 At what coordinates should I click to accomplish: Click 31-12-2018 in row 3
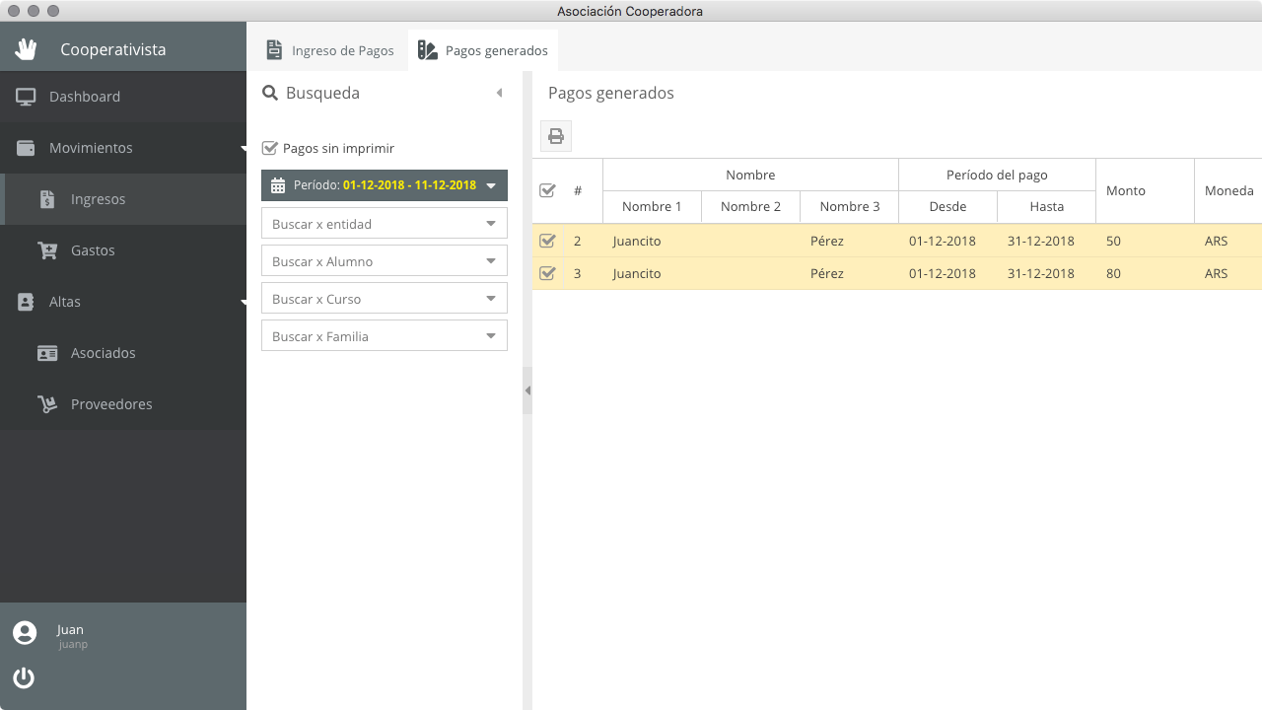[1040, 273]
